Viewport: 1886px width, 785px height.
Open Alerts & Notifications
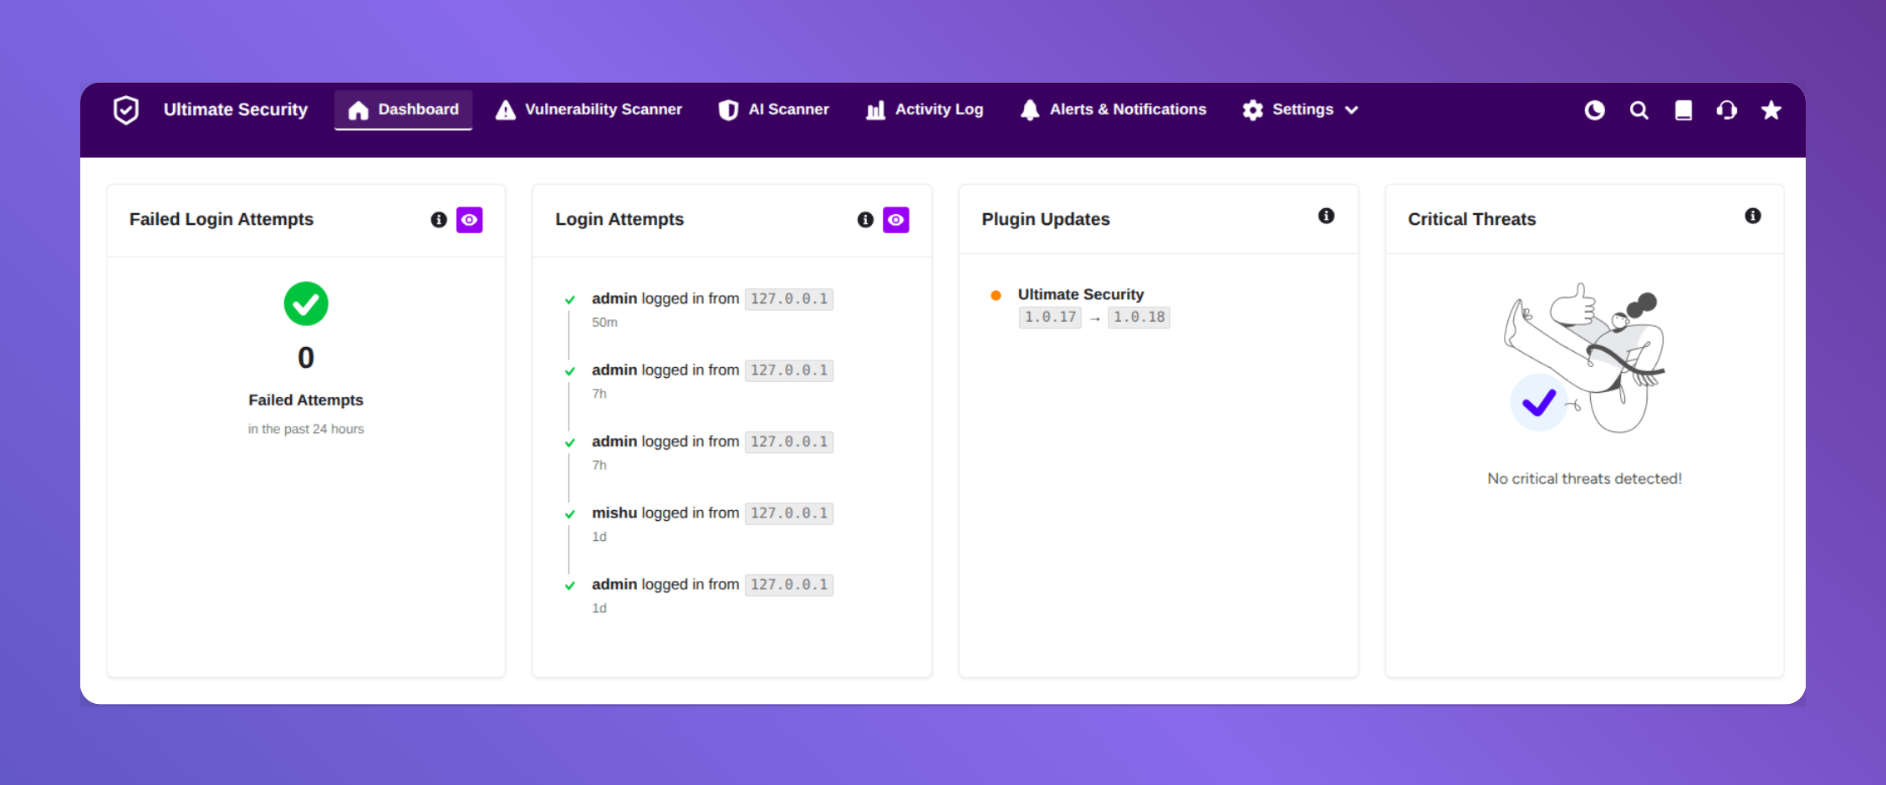tap(1114, 110)
